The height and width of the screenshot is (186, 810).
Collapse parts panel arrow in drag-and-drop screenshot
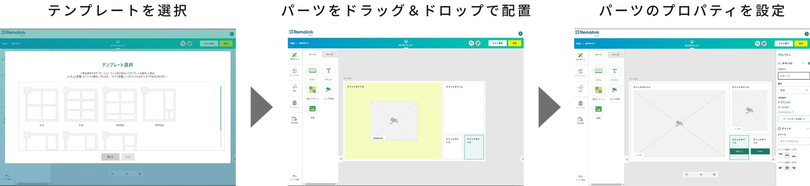tap(341, 159)
